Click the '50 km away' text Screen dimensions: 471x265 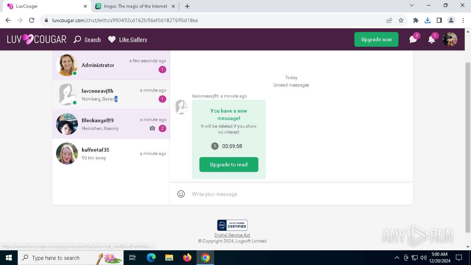click(x=94, y=158)
